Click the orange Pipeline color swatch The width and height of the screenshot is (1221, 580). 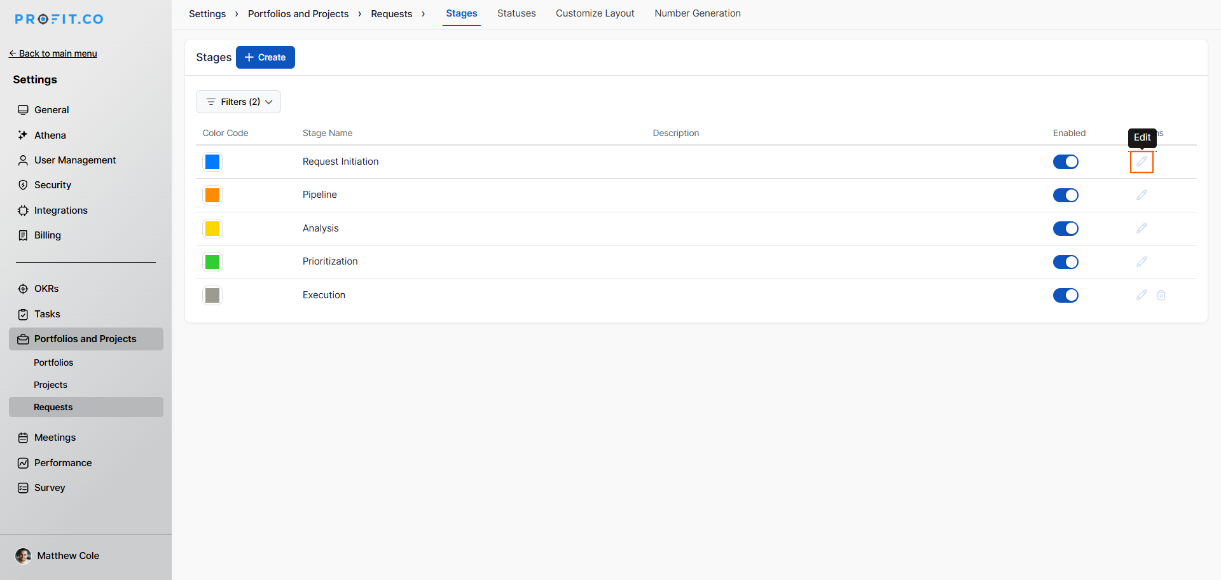click(x=212, y=195)
